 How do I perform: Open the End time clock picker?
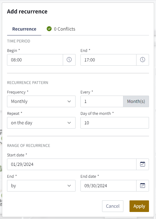pyautogui.click(x=143, y=60)
